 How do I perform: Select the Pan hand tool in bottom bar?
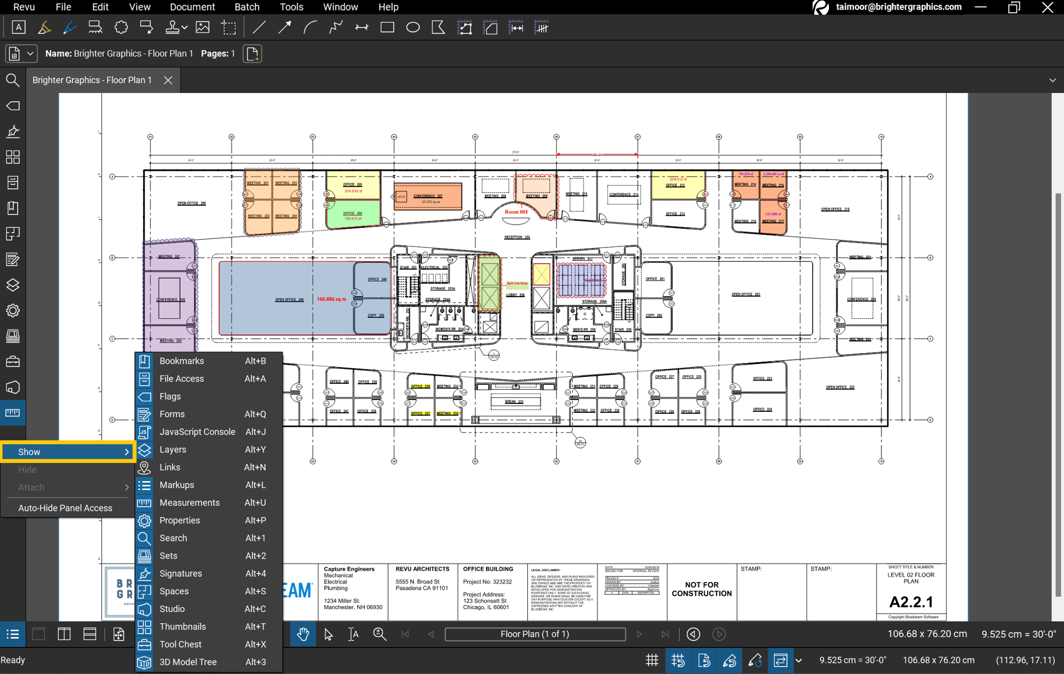coord(303,634)
